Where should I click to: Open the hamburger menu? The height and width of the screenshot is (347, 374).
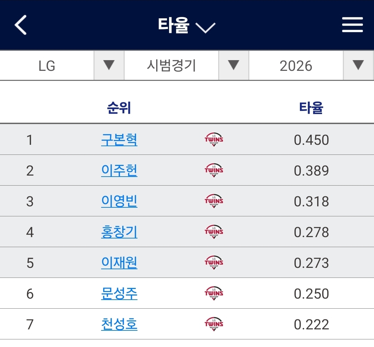click(352, 25)
